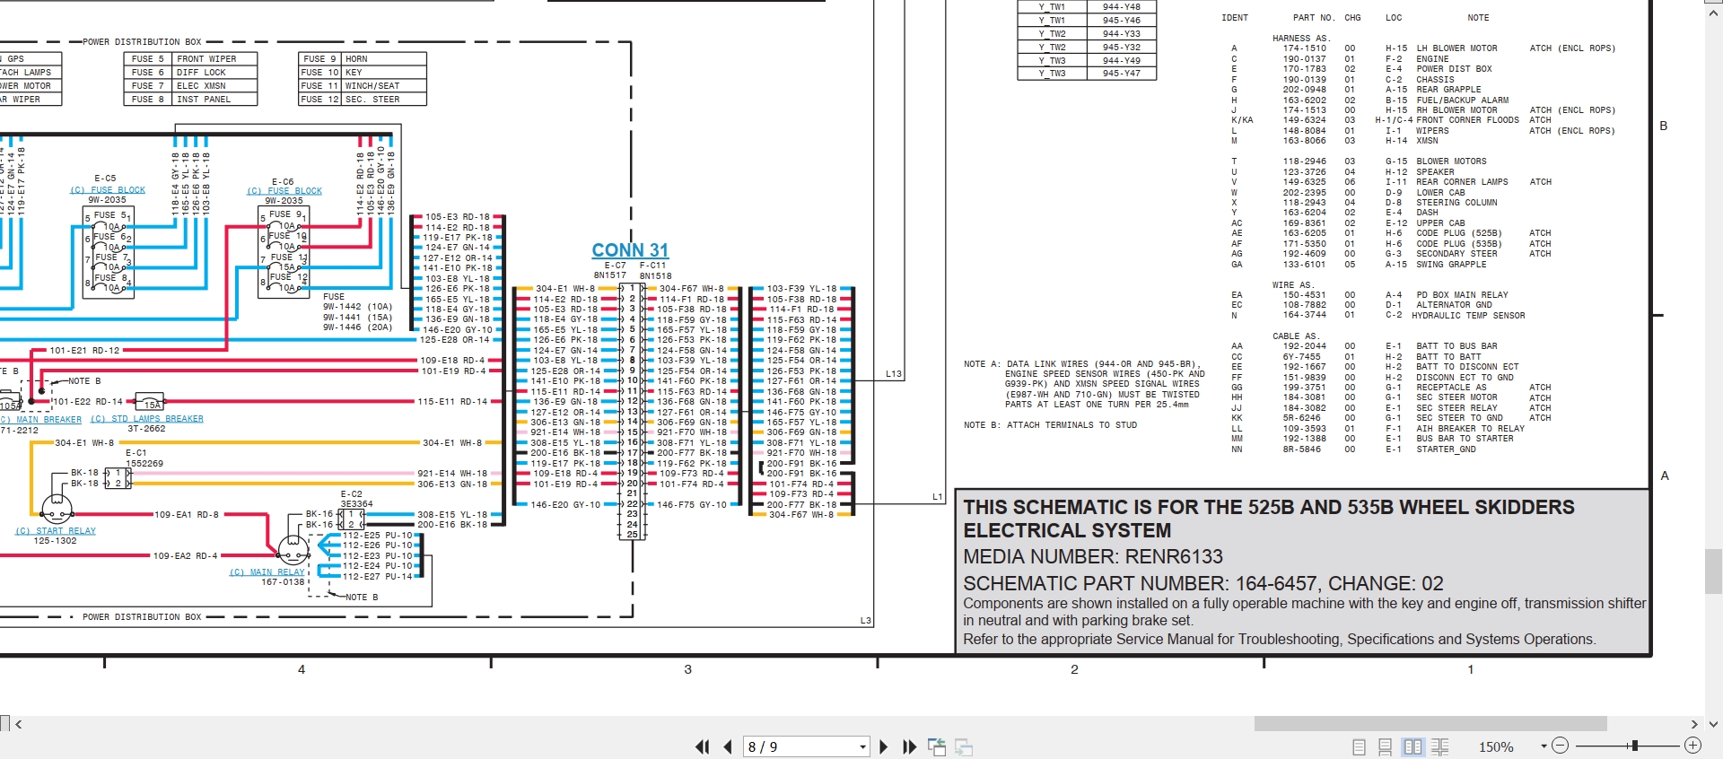Select continuous facing pages view

click(1440, 746)
